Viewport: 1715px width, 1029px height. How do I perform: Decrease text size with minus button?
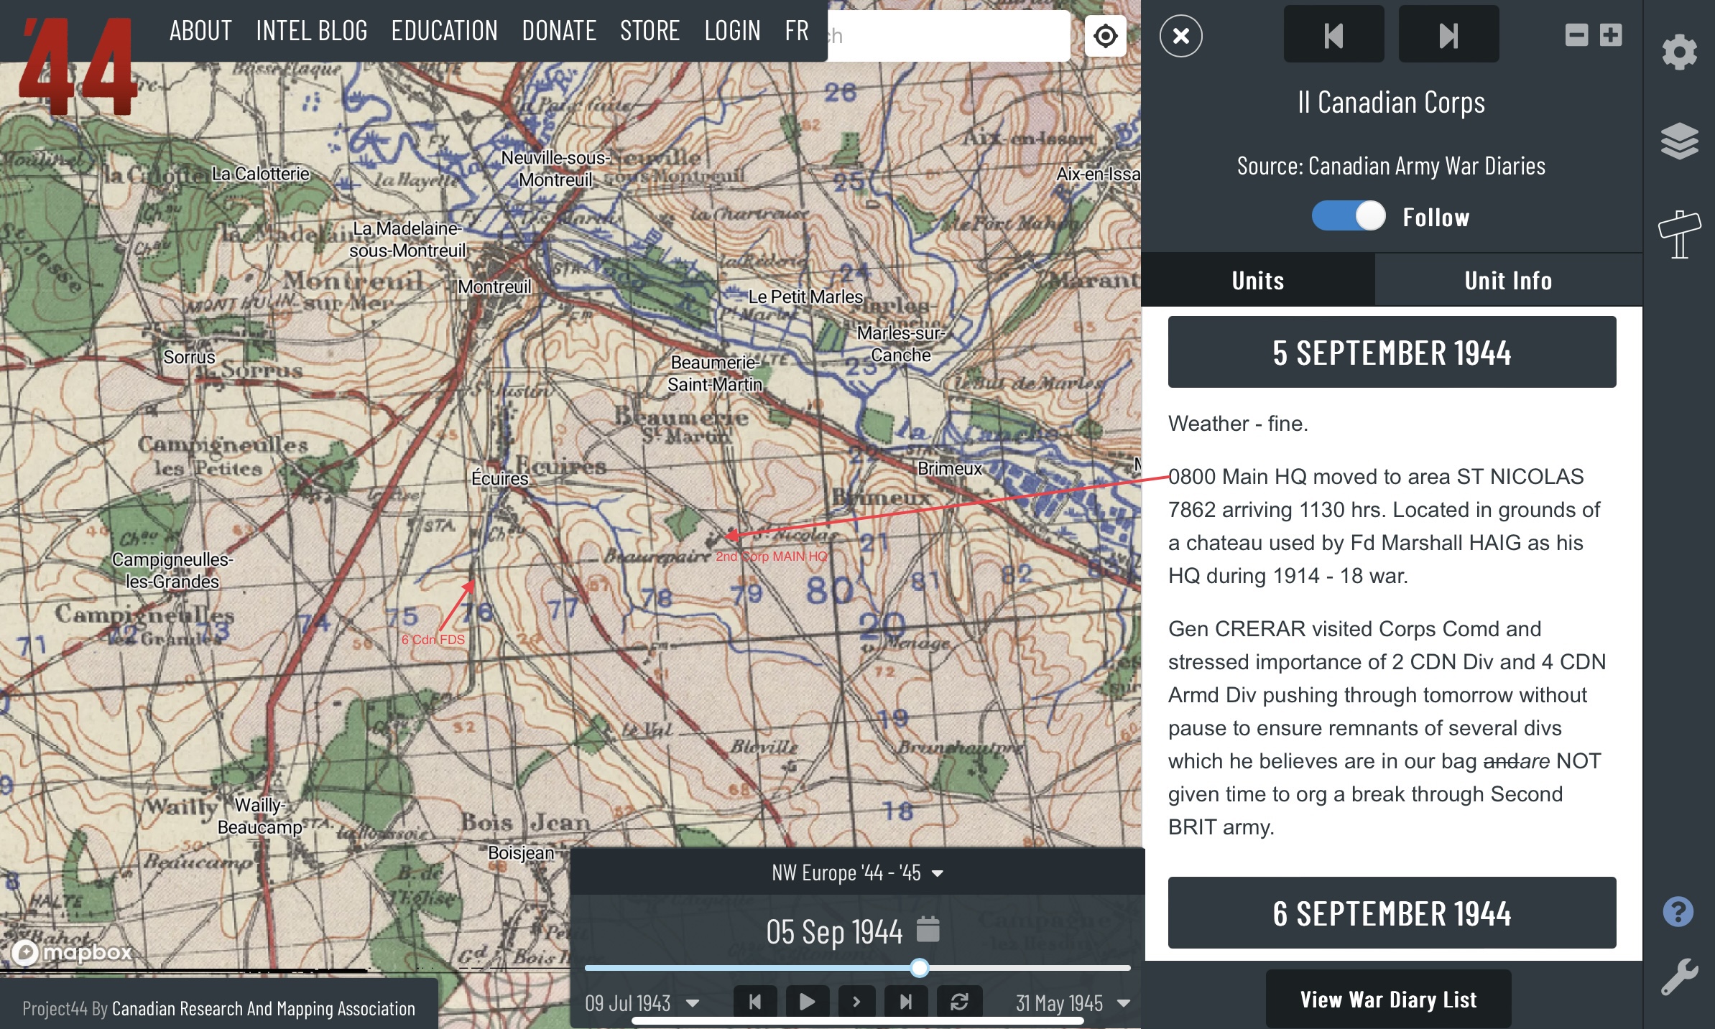pos(1576,35)
